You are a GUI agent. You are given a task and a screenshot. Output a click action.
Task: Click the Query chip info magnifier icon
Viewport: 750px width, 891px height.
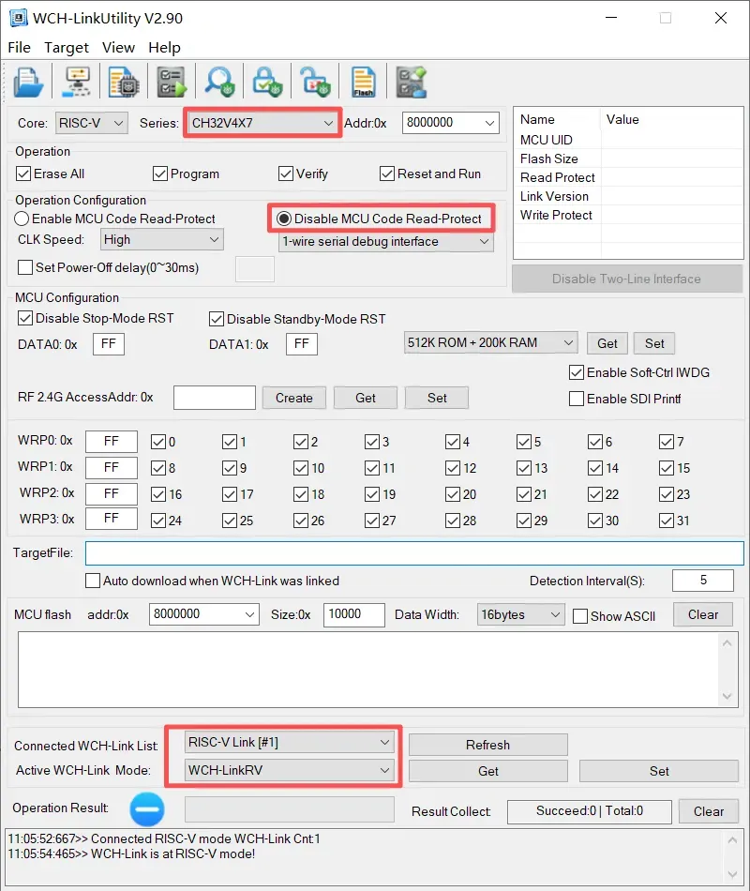click(x=219, y=83)
